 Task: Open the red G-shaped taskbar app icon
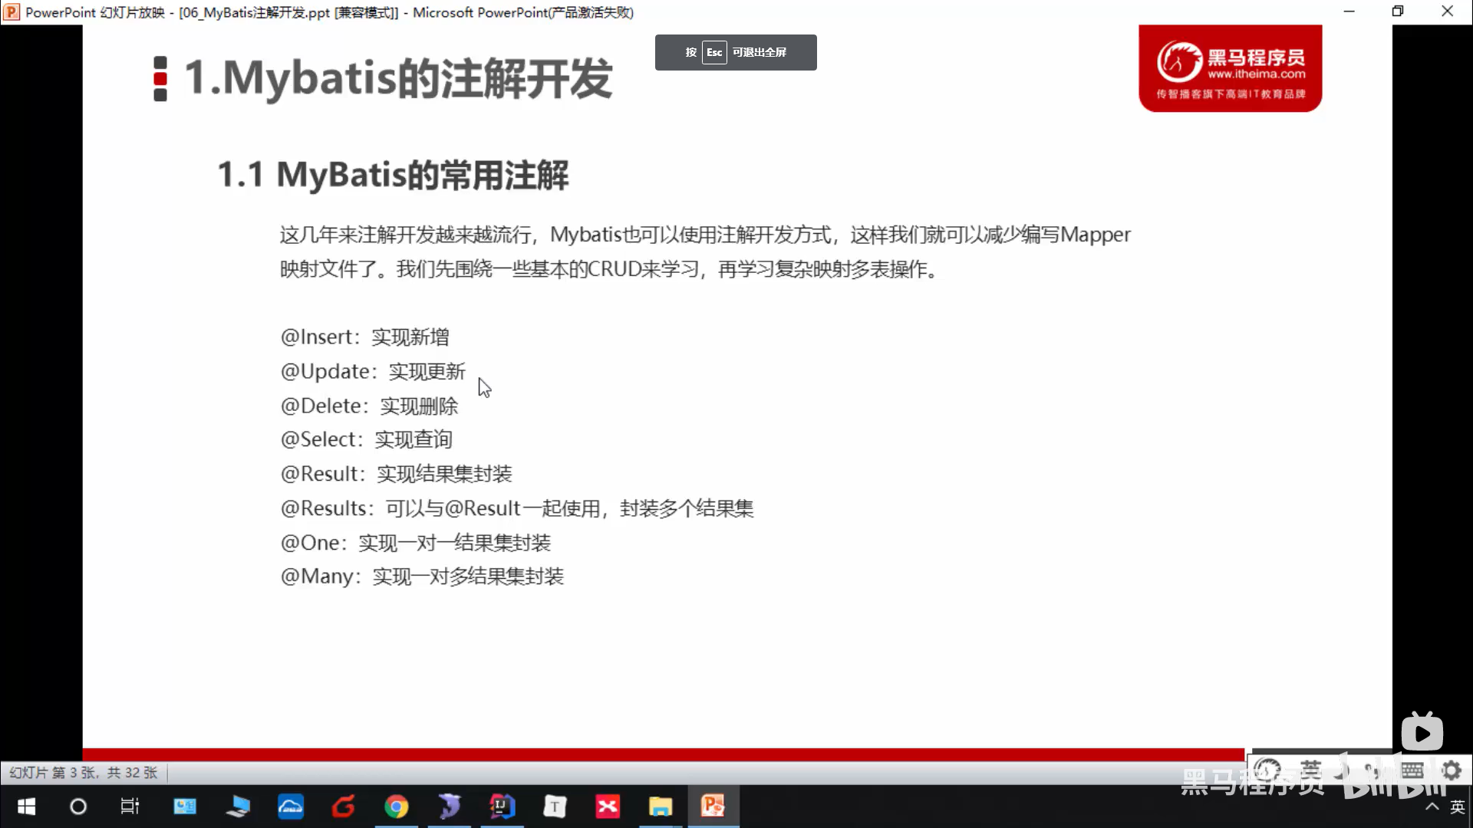(343, 807)
